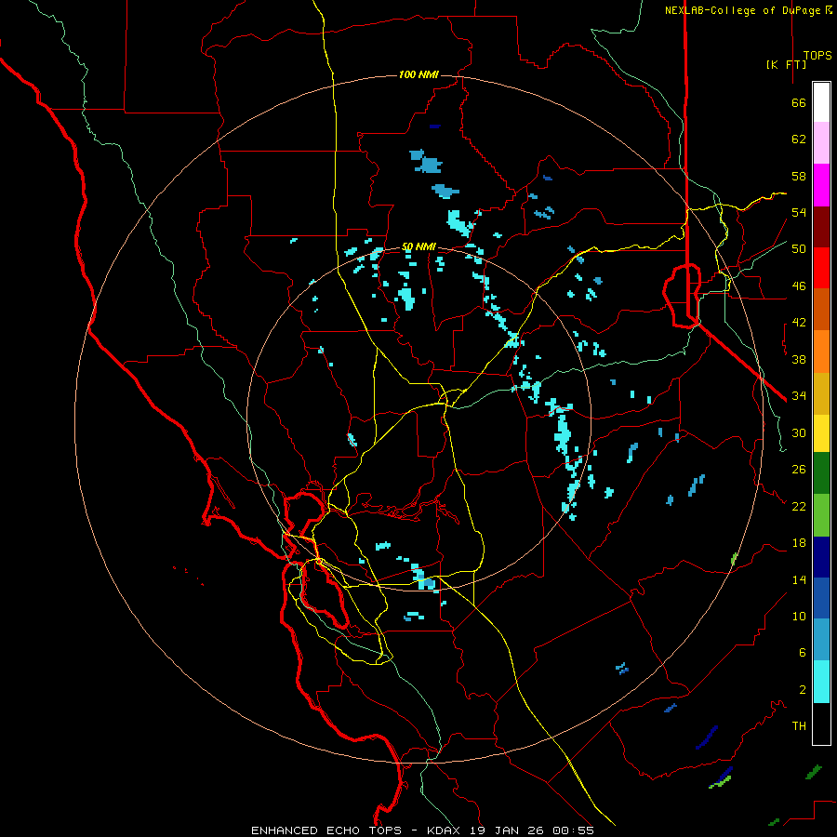Click the "2" legend value
Screen dimensions: 837x837
(x=803, y=689)
